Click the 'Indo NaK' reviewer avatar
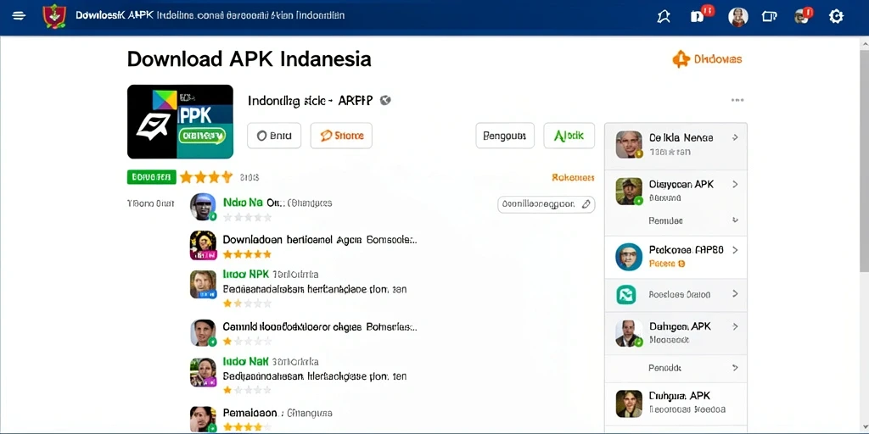869x434 pixels. point(203,372)
